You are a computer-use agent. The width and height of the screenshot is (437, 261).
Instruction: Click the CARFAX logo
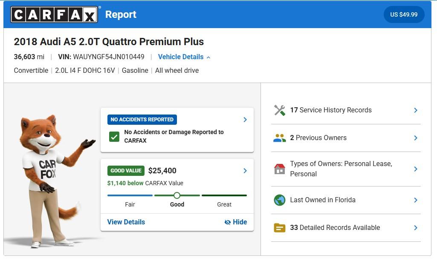coord(54,14)
